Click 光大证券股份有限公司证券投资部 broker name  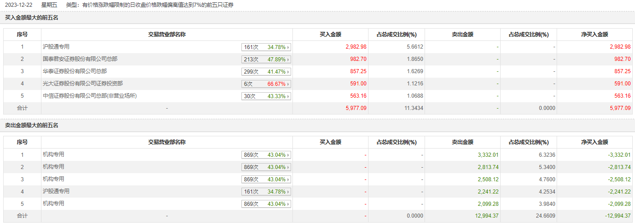point(82,83)
